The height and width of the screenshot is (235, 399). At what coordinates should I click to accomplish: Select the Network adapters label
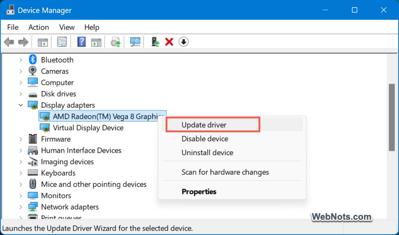click(70, 207)
